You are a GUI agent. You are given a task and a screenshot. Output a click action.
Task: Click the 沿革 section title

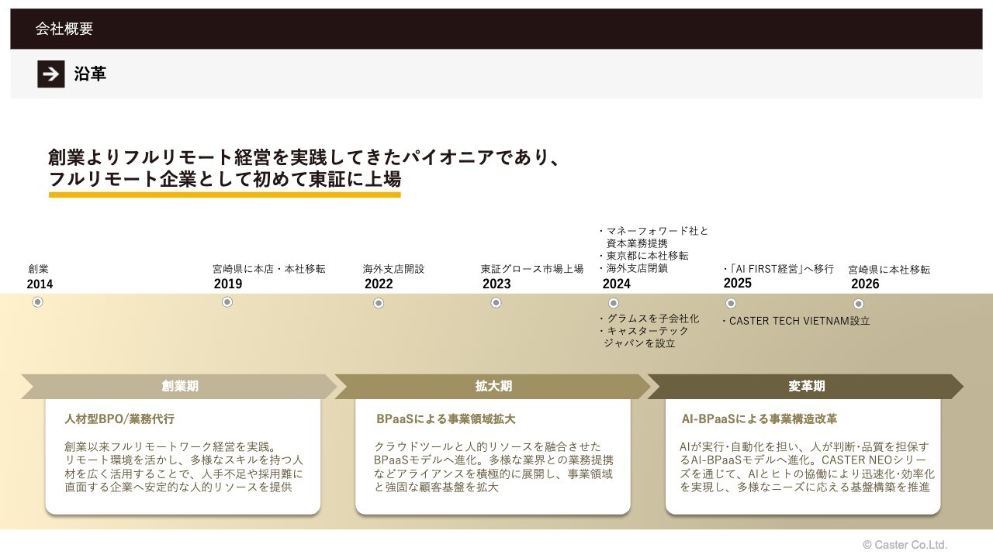[x=90, y=74]
